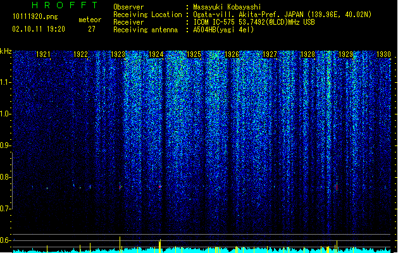Select the filename 10111920.png

[x=35, y=17]
